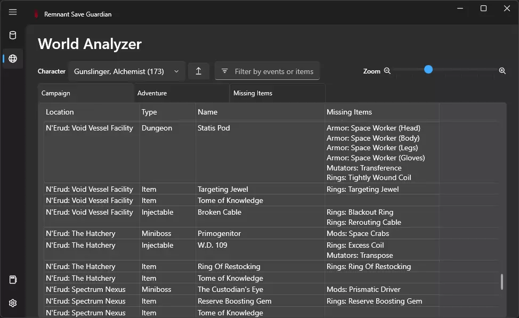Switch to the Adventure tab
Viewport: 519px width, 318px height.
(181, 93)
